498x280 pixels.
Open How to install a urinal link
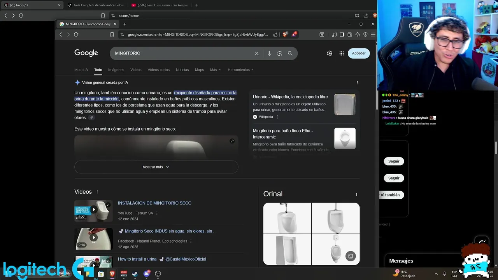[162, 259]
